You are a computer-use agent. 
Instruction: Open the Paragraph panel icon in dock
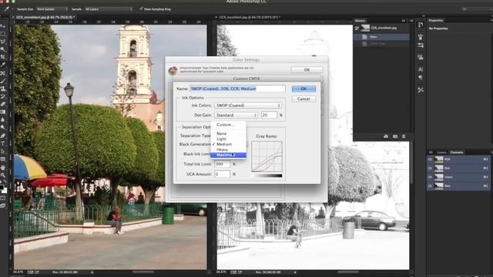click(421, 78)
